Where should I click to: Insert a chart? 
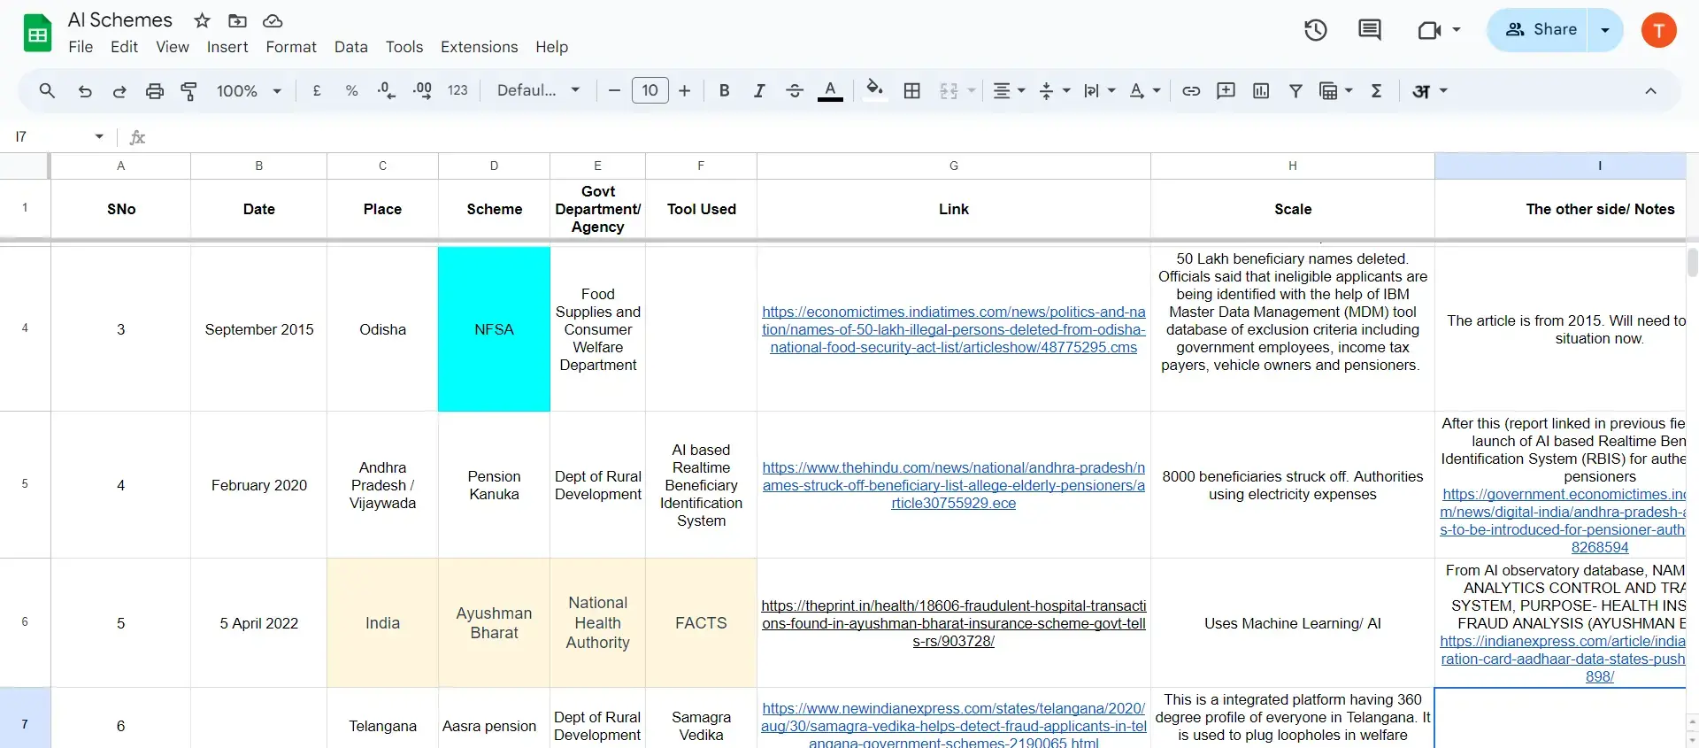click(x=1261, y=90)
